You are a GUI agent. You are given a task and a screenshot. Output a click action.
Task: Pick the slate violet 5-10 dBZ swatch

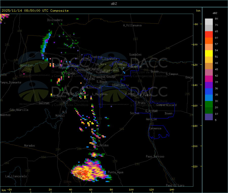tap(209, 117)
